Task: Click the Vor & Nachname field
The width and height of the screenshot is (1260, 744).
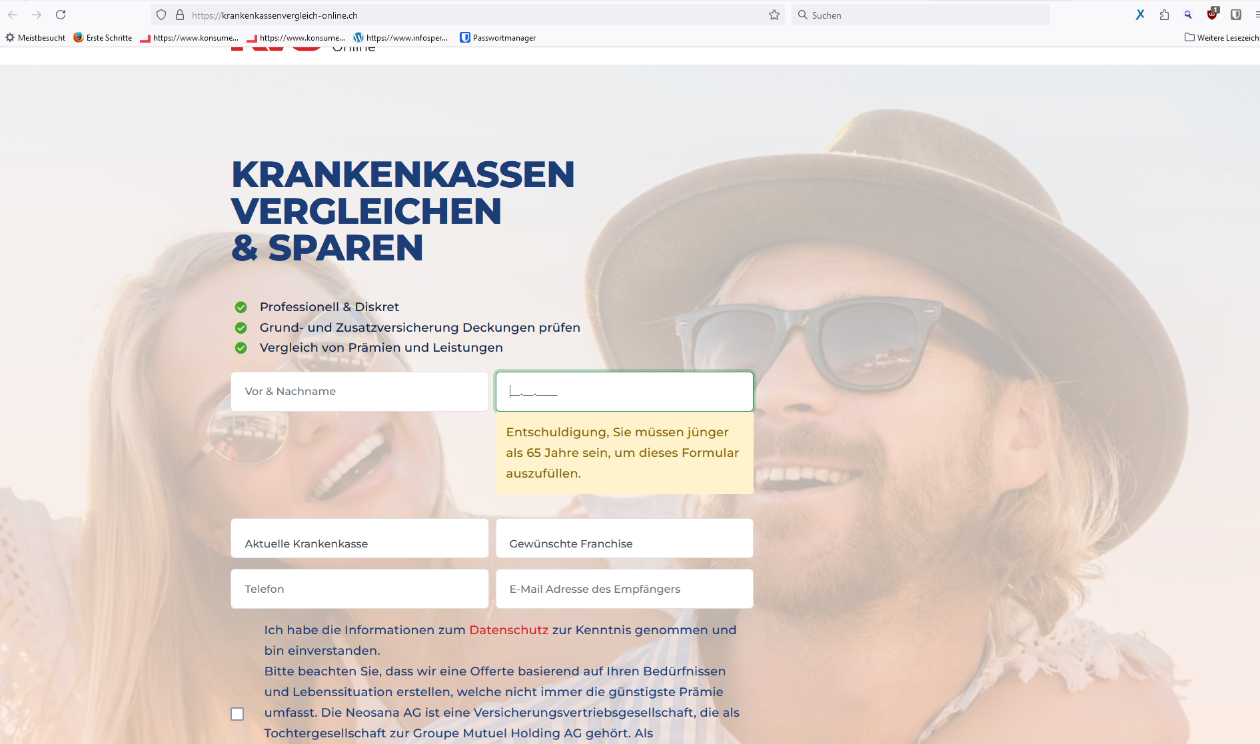Action: click(x=359, y=392)
